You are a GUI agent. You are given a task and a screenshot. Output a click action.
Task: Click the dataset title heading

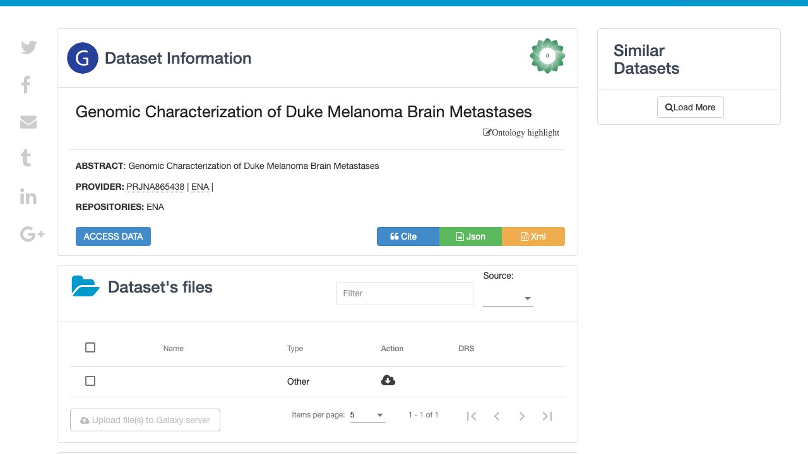pos(304,112)
